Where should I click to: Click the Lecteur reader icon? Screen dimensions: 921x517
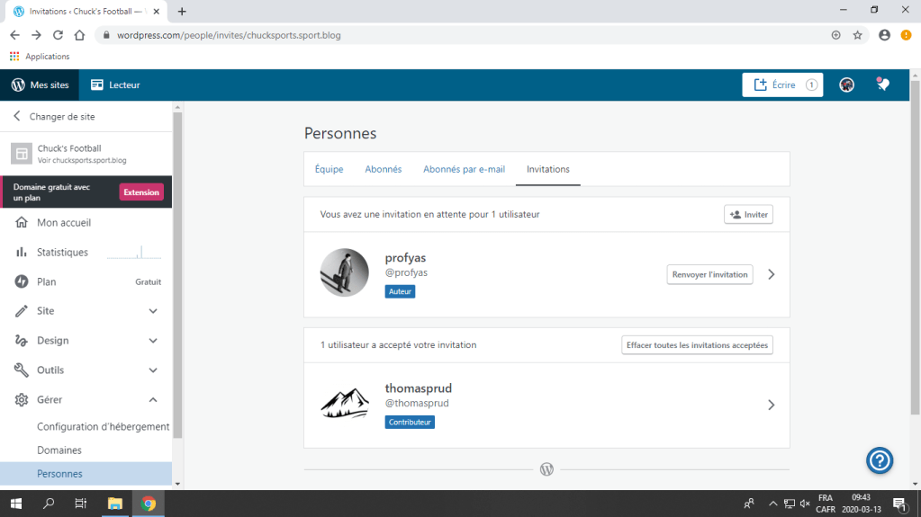click(97, 85)
